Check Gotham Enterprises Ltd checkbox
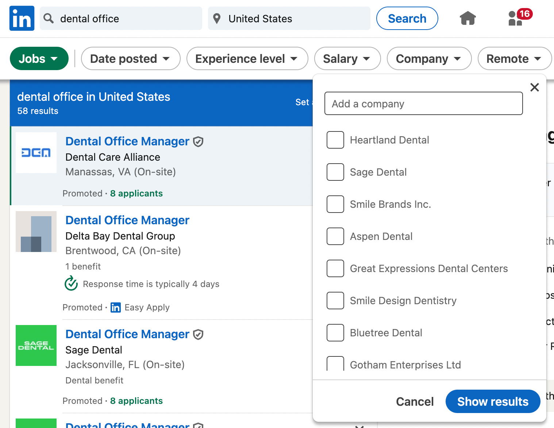This screenshot has height=428, width=554. [335, 364]
